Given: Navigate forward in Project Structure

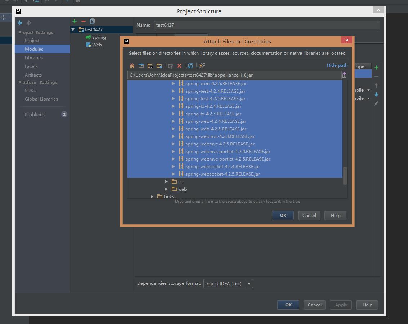Looking at the screenshot, I should pyautogui.click(x=29, y=23).
